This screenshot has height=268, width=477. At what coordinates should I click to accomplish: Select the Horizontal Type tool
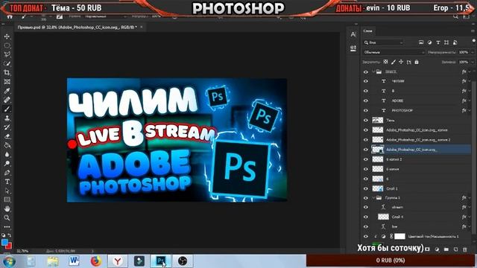coord(7,182)
